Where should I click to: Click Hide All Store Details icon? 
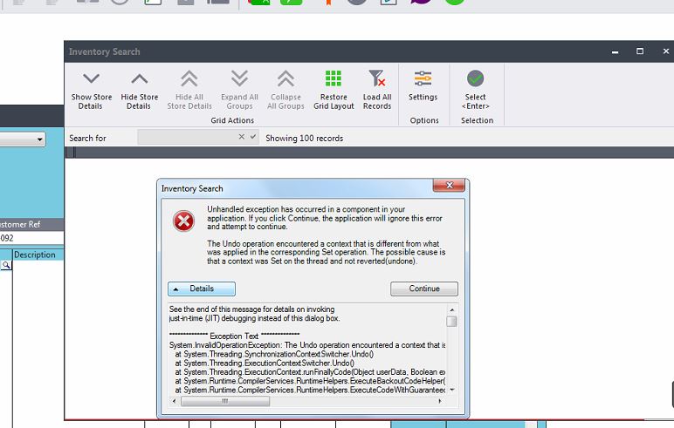pyautogui.click(x=189, y=80)
